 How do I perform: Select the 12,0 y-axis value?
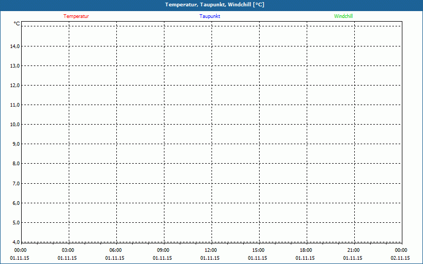[x=15, y=86]
